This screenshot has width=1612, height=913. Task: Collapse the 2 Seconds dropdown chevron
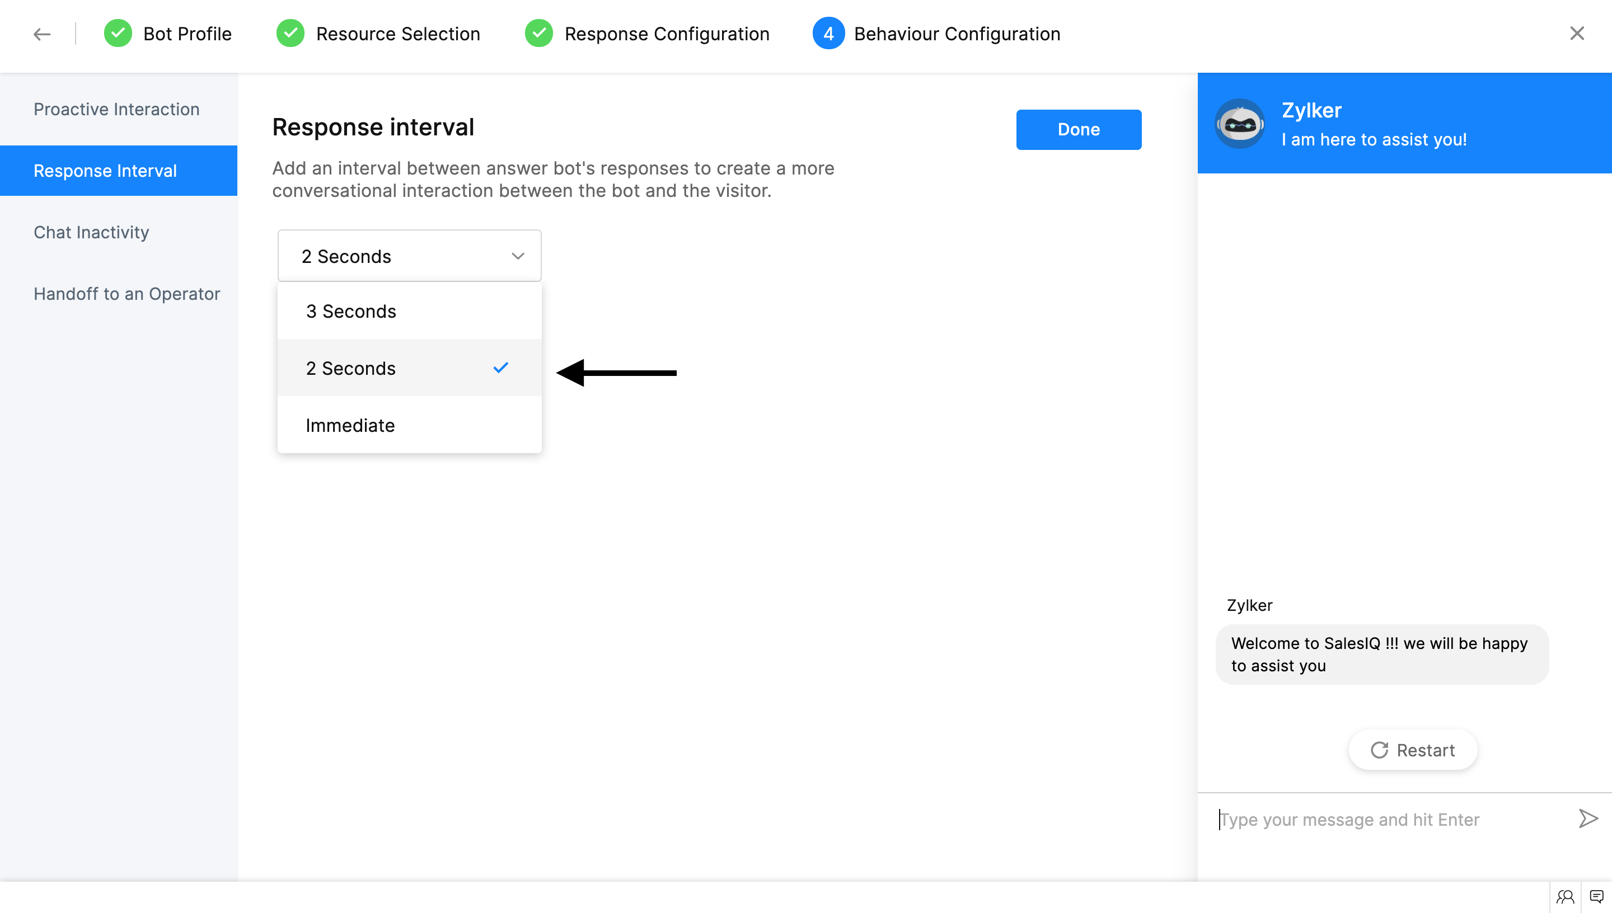click(x=518, y=256)
